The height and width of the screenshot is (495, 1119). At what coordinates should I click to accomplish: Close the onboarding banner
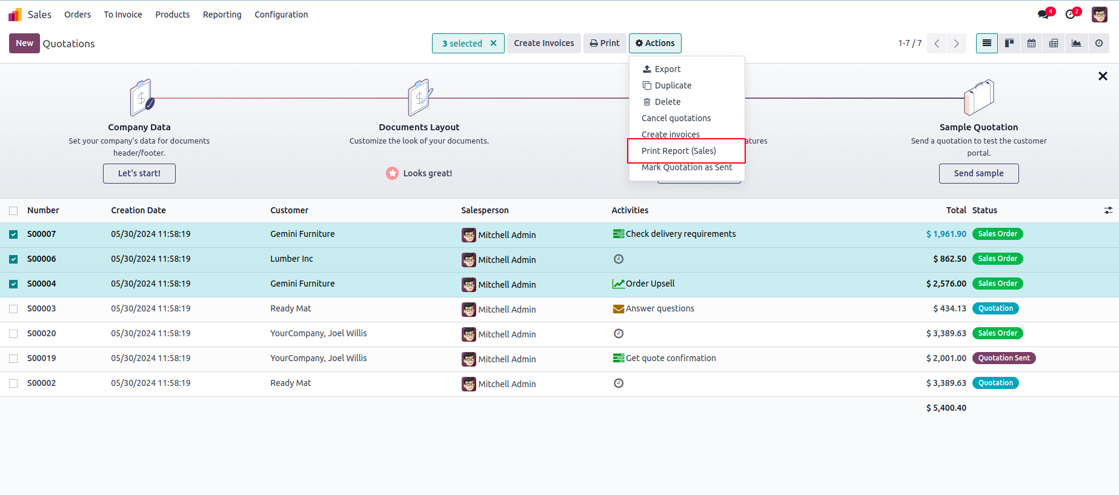click(1103, 76)
